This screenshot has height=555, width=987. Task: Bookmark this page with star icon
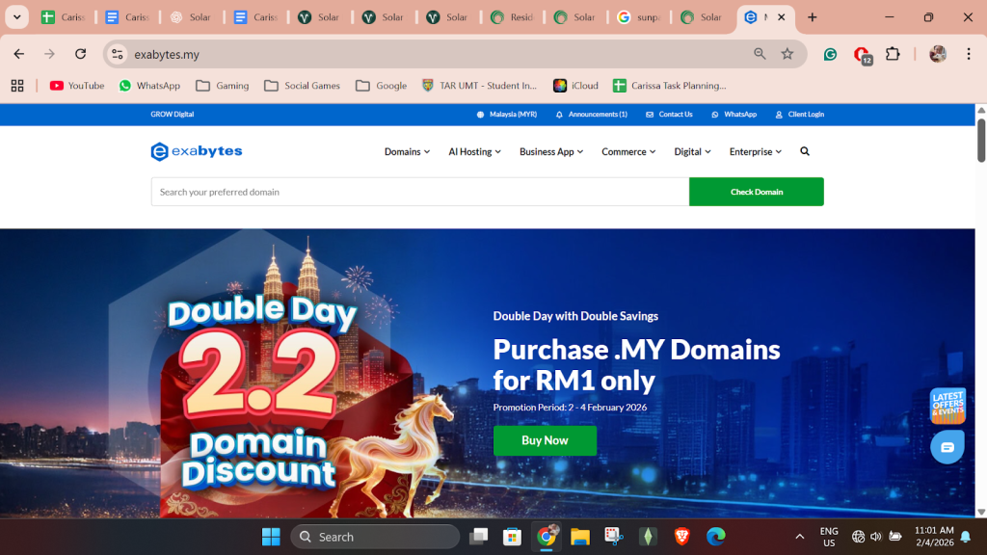point(787,54)
